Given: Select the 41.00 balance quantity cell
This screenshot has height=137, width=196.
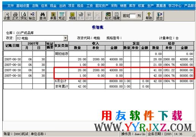Looking at the screenshot, I should [x=156, y=70].
